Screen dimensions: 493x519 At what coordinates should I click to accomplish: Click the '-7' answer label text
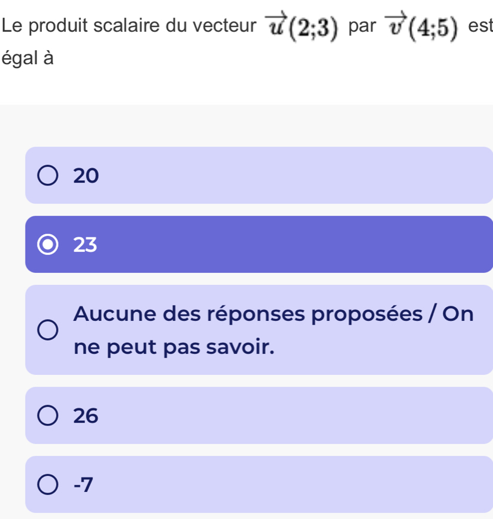point(84,484)
